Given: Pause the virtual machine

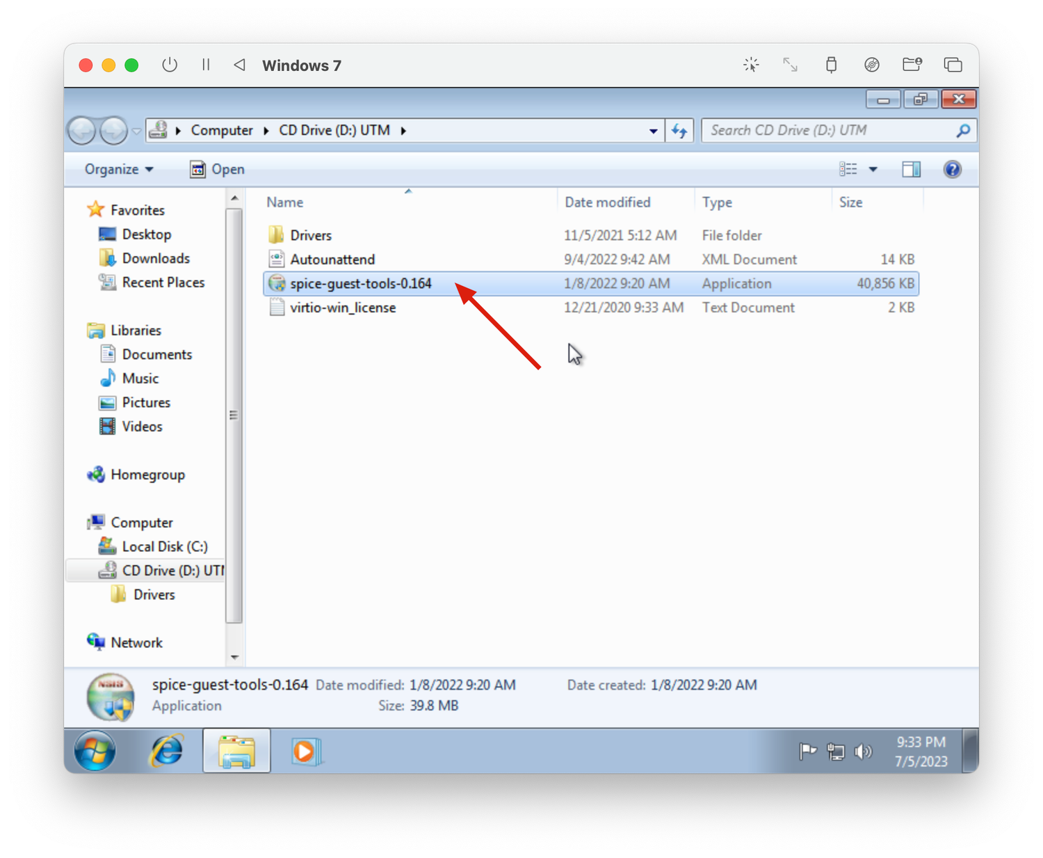Looking at the screenshot, I should point(206,65).
